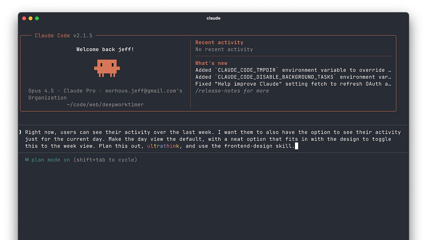Click the green maximize window button
The width and height of the screenshot is (427, 240).
tap(37, 18)
